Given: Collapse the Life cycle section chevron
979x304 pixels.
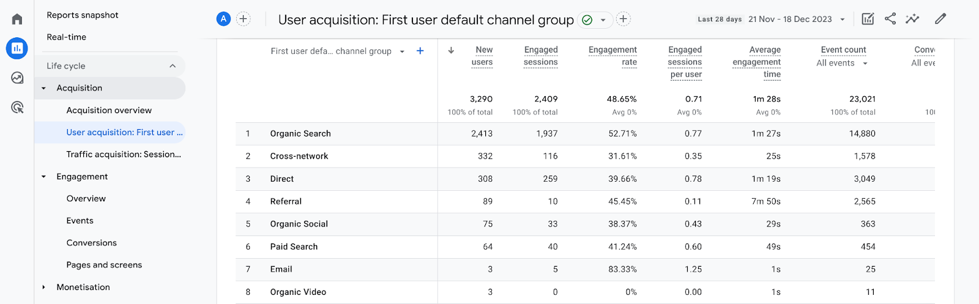Looking at the screenshot, I should coord(173,66).
